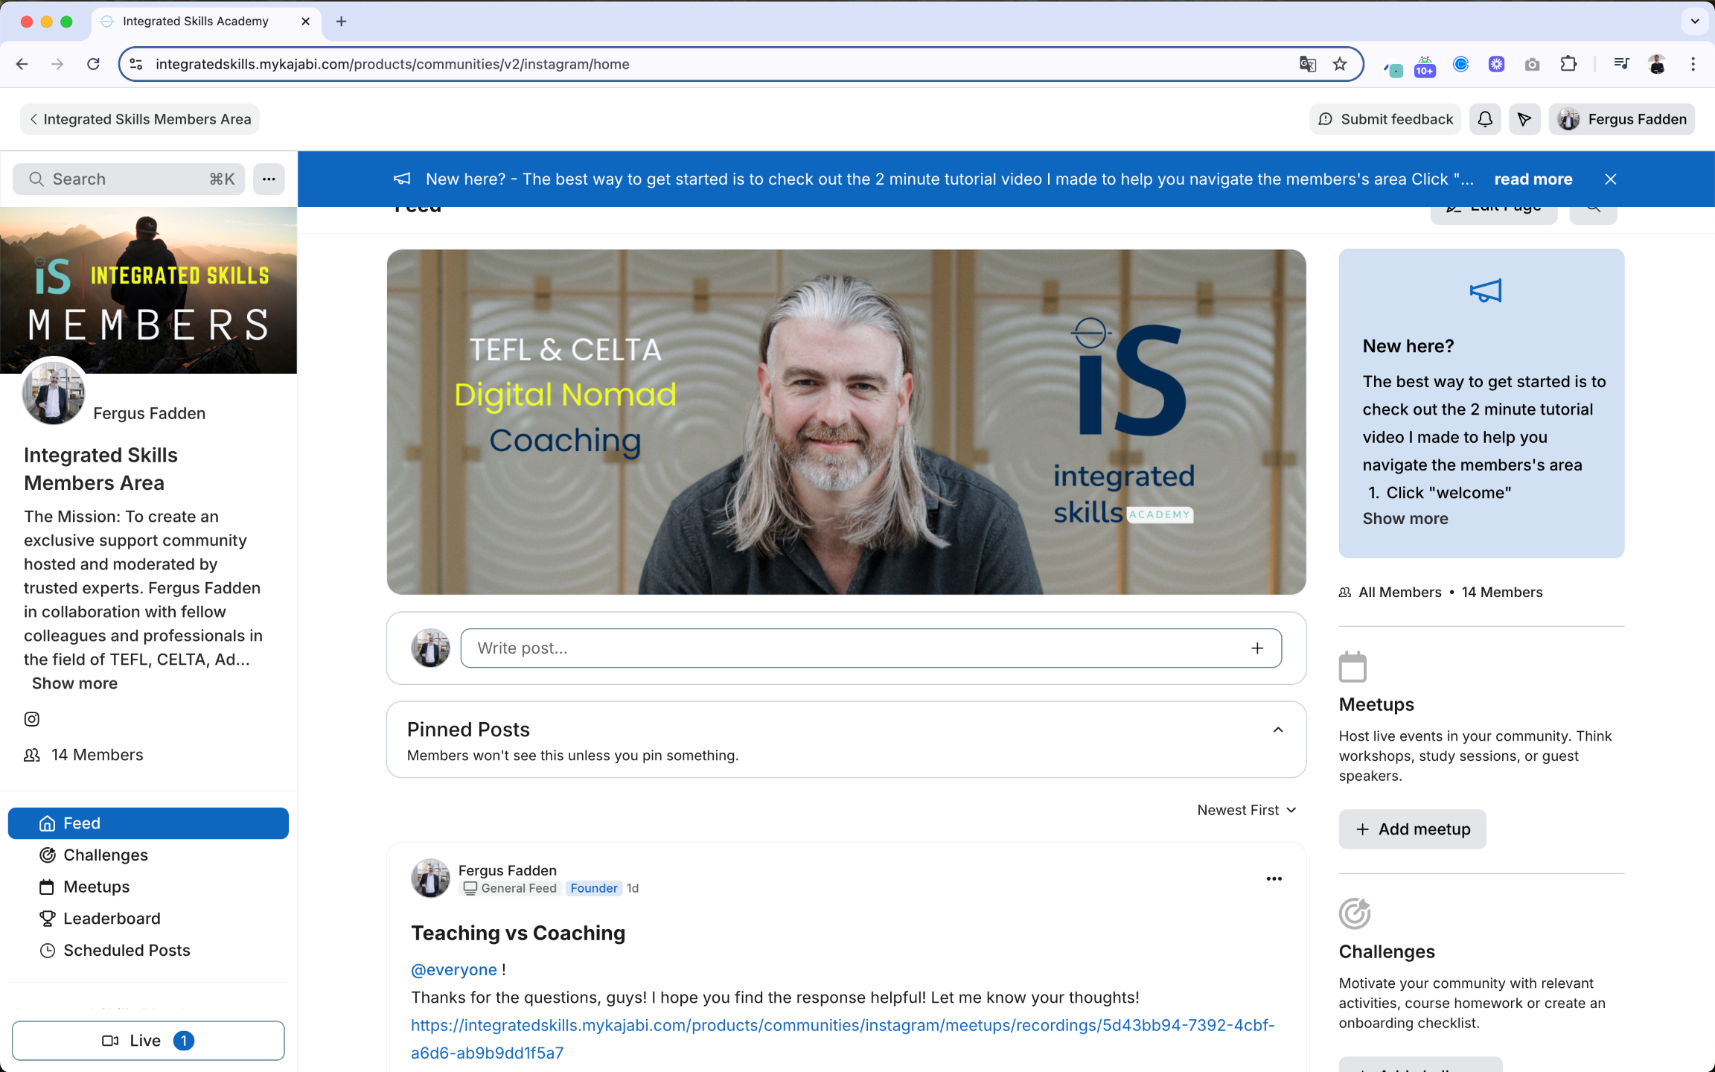Collapse the Pinned Posts section
Image resolution: width=1715 pixels, height=1072 pixels.
(x=1278, y=730)
